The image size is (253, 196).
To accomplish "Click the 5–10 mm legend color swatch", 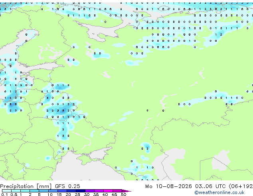I will pos(43,191).
